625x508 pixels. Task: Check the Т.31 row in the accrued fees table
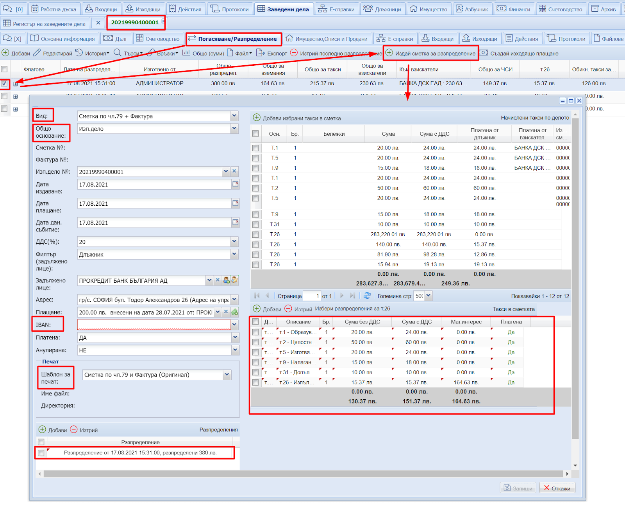click(x=255, y=224)
